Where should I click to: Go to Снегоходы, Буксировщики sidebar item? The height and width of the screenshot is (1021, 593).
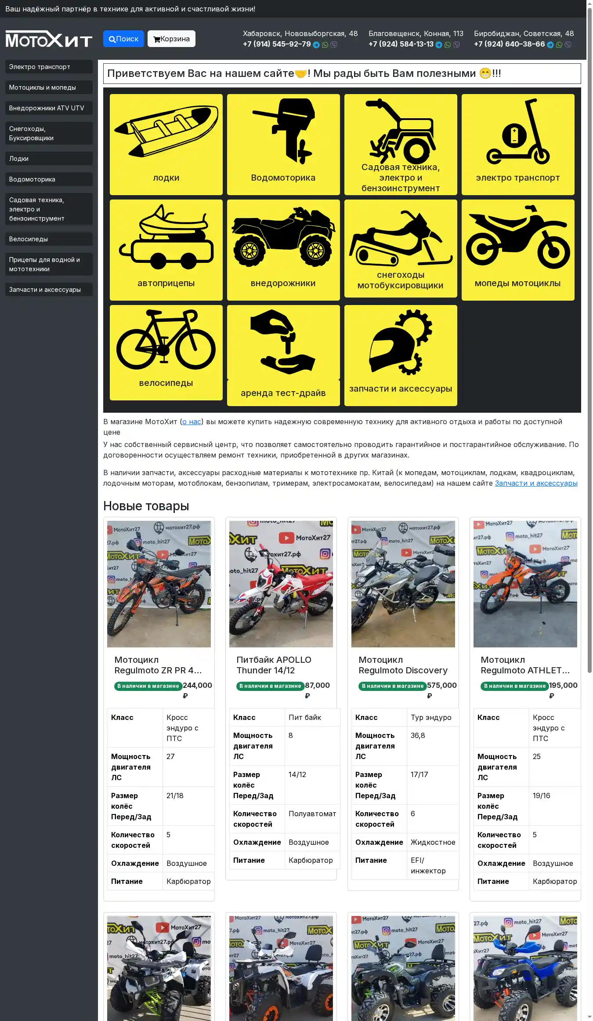[x=49, y=133]
